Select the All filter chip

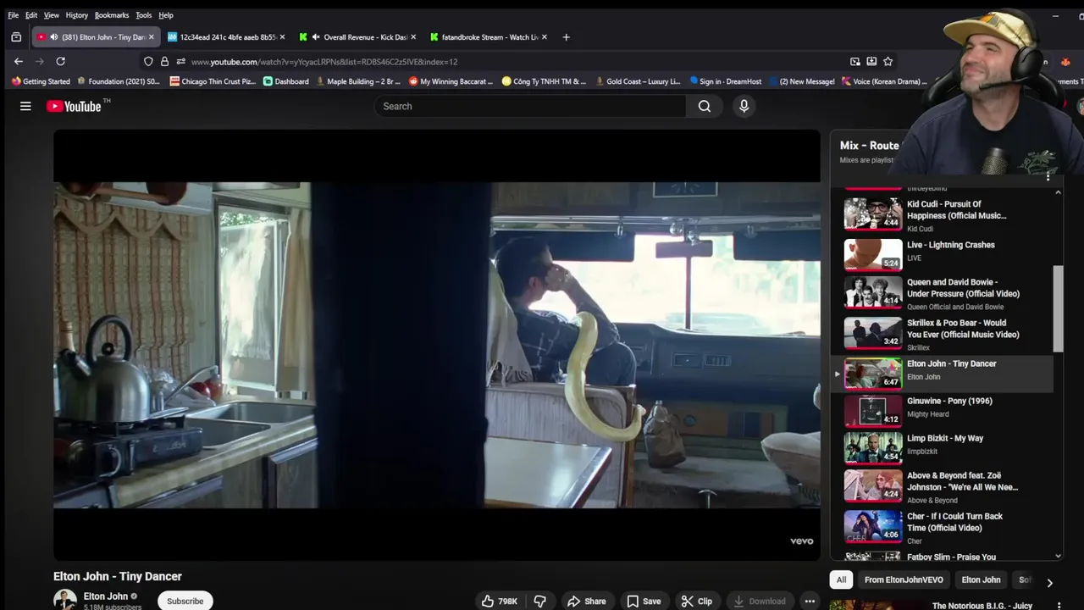841,579
